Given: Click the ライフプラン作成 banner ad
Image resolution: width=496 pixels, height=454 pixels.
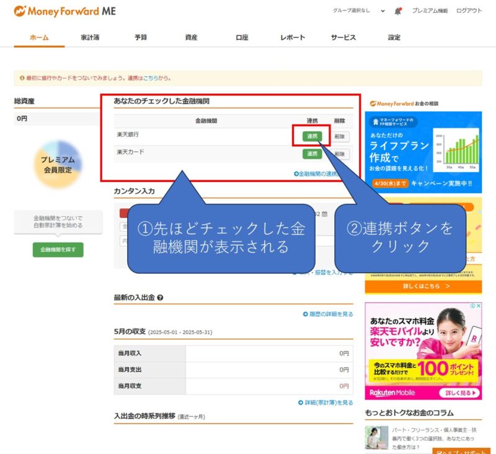Looking at the screenshot, I should click(423, 152).
